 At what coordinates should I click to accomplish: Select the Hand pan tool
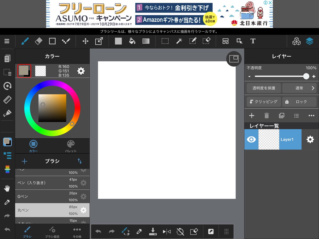point(7,189)
